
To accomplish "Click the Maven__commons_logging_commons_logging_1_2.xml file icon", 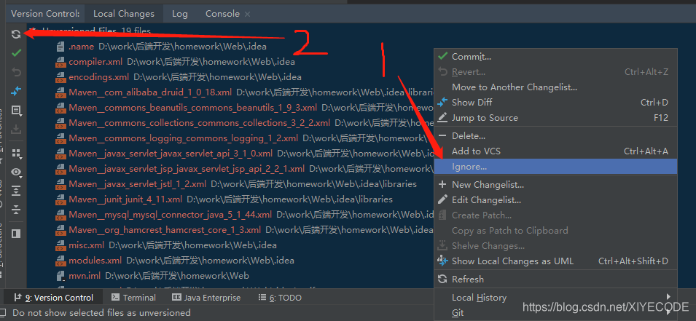I will pos(60,138).
